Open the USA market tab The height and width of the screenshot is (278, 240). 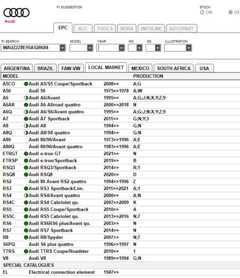point(204,68)
